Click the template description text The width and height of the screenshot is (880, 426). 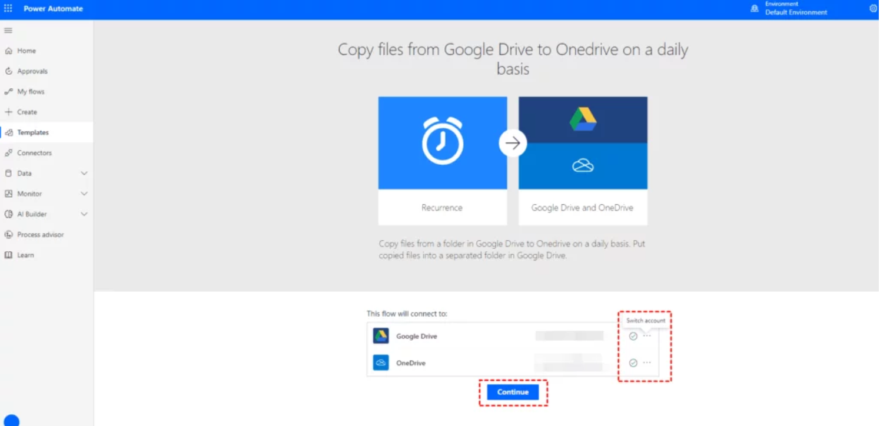coord(512,249)
